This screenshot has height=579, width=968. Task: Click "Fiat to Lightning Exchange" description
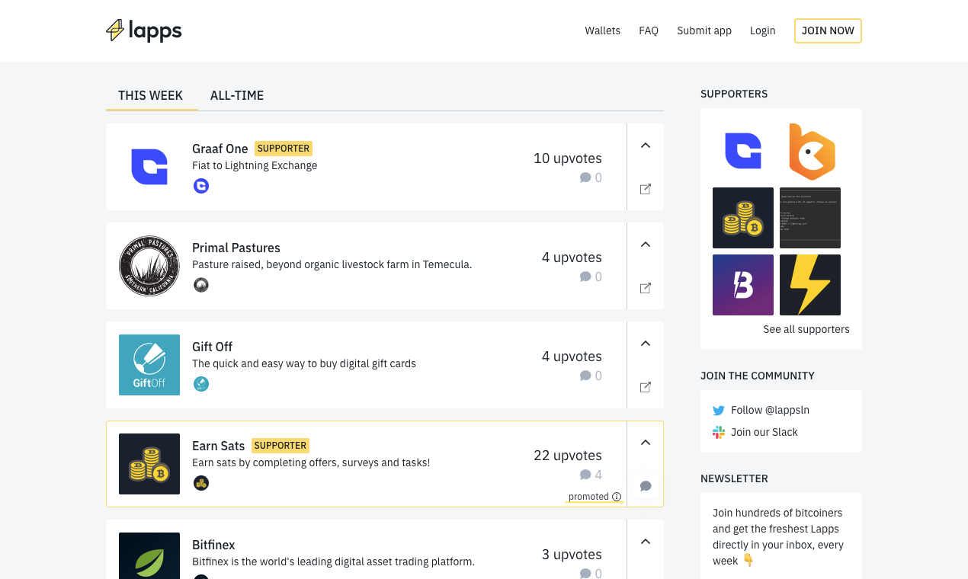(x=255, y=165)
